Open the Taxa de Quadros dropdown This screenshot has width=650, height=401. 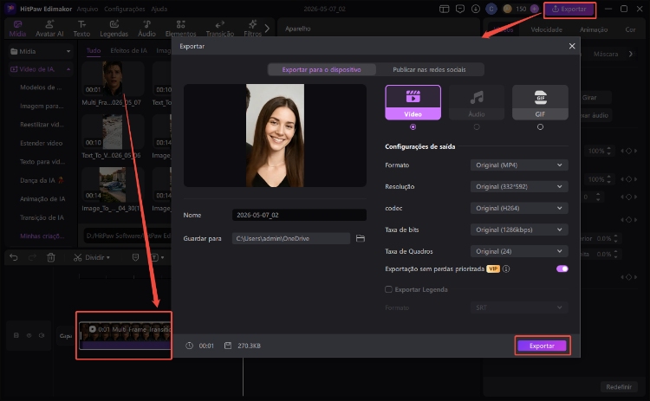coord(519,251)
